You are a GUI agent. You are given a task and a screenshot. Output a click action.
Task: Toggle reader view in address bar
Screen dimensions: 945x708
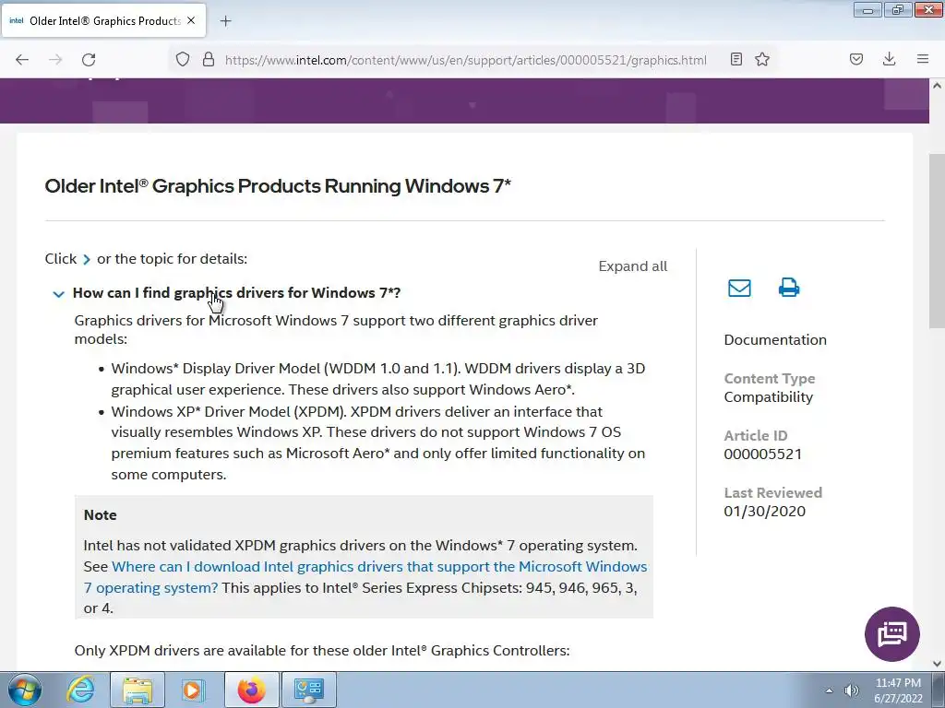pyautogui.click(x=736, y=60)
